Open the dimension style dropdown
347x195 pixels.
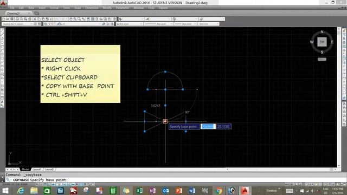tap(158, 19)
